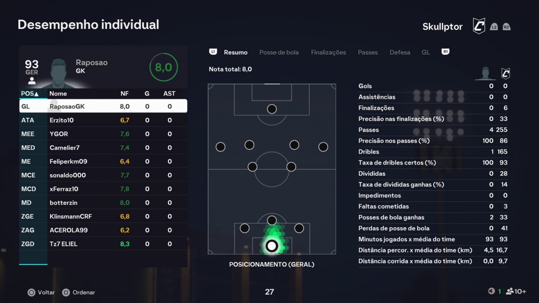Click the R2 trigger icon top right
Screen dimensions: 539x303
[506, 26]
